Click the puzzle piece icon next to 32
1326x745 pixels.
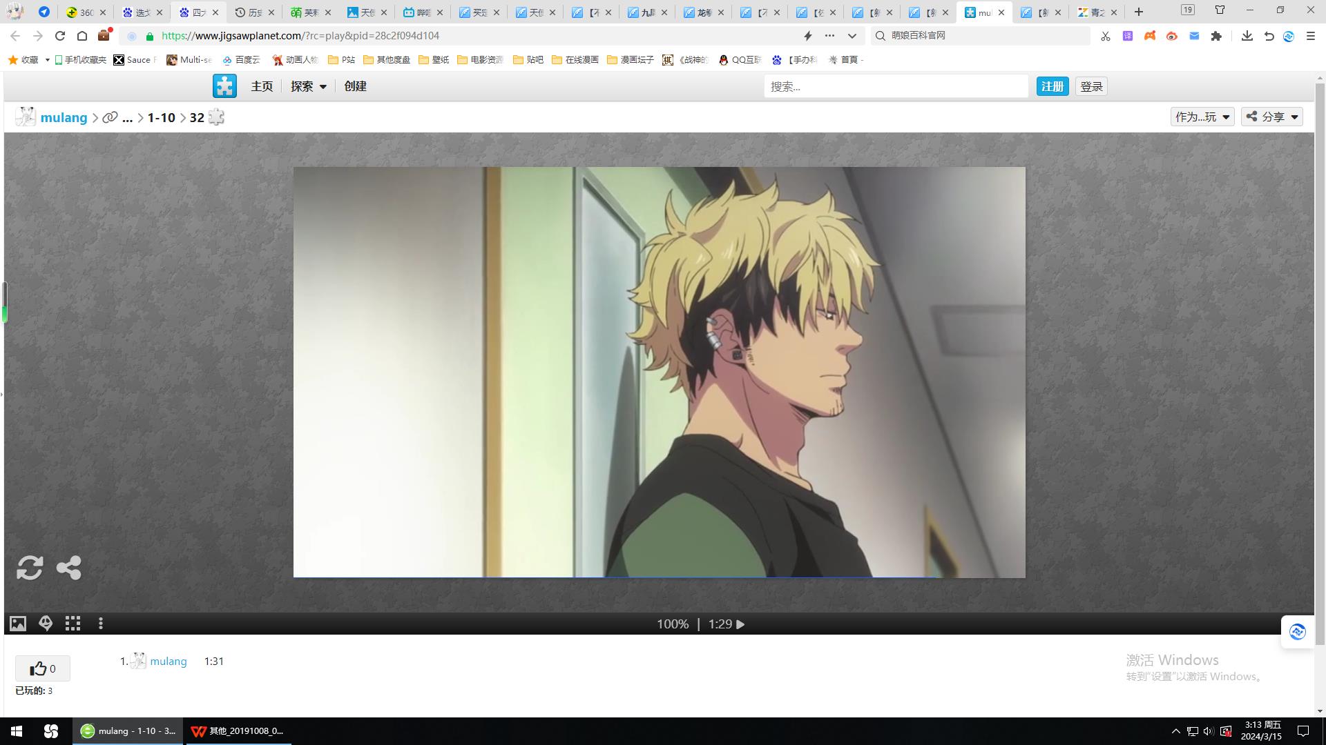216,117
